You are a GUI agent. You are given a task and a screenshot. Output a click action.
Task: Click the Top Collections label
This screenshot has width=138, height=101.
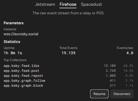point(15,60)
